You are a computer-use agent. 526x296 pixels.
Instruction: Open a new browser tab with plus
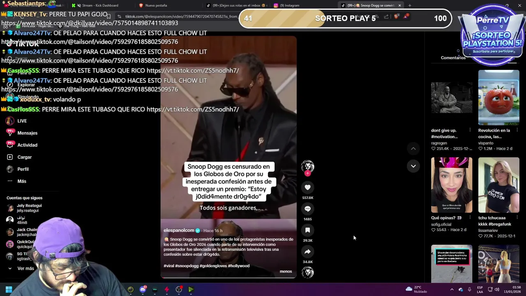[x=409, y=5]
